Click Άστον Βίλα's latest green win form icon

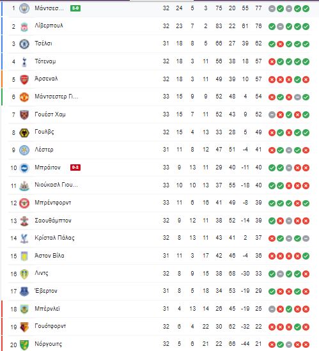click(306, 256)
